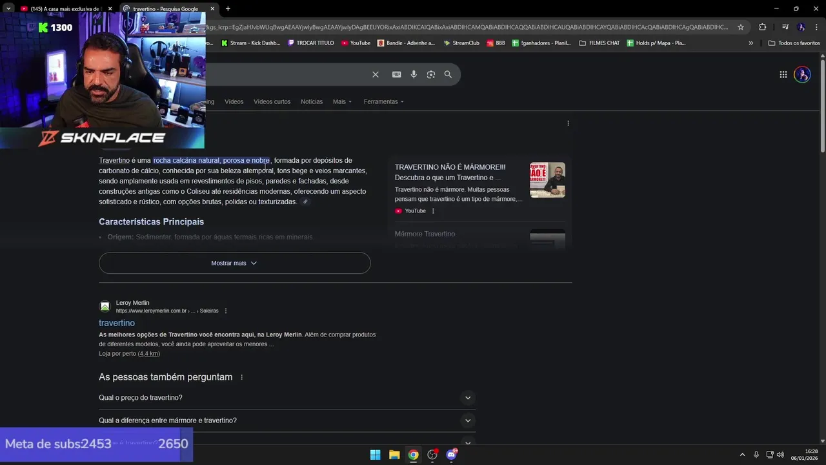Show hidden system tray icons
Image resolution: width=826 pixels, height=465 pixels.
pyautogui.click(x=742, y=455)
